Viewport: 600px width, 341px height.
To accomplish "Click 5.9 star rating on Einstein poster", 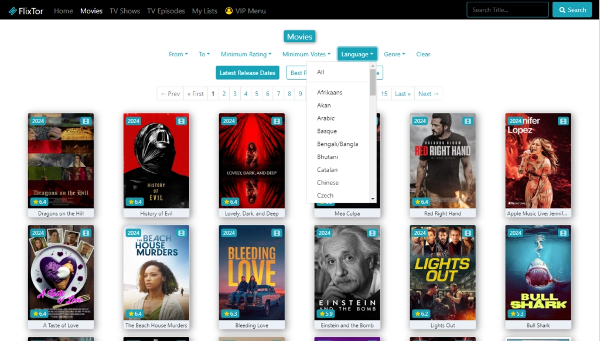I will pos(326,313).
